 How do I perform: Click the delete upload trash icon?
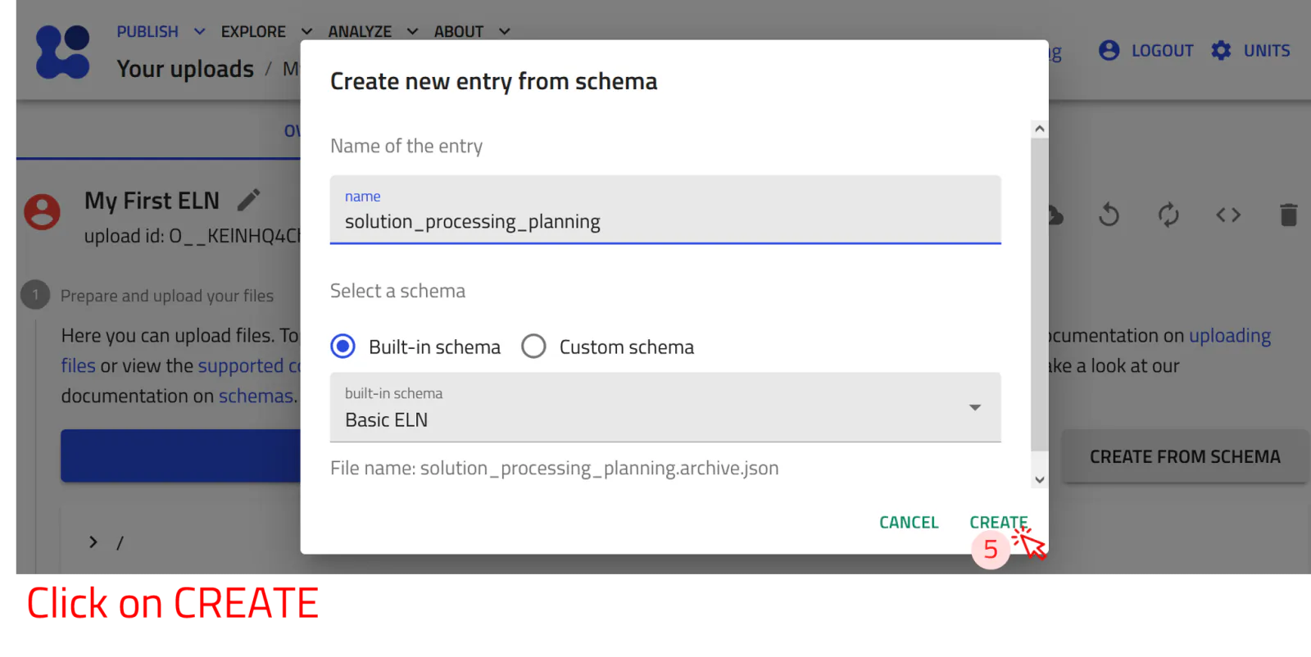(x=1288, y=215)
